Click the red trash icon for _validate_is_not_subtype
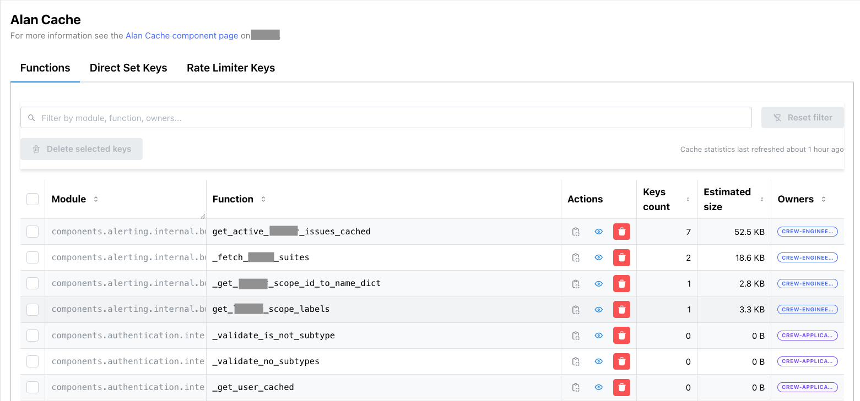The image size is (860, 401). coord(621,335)
